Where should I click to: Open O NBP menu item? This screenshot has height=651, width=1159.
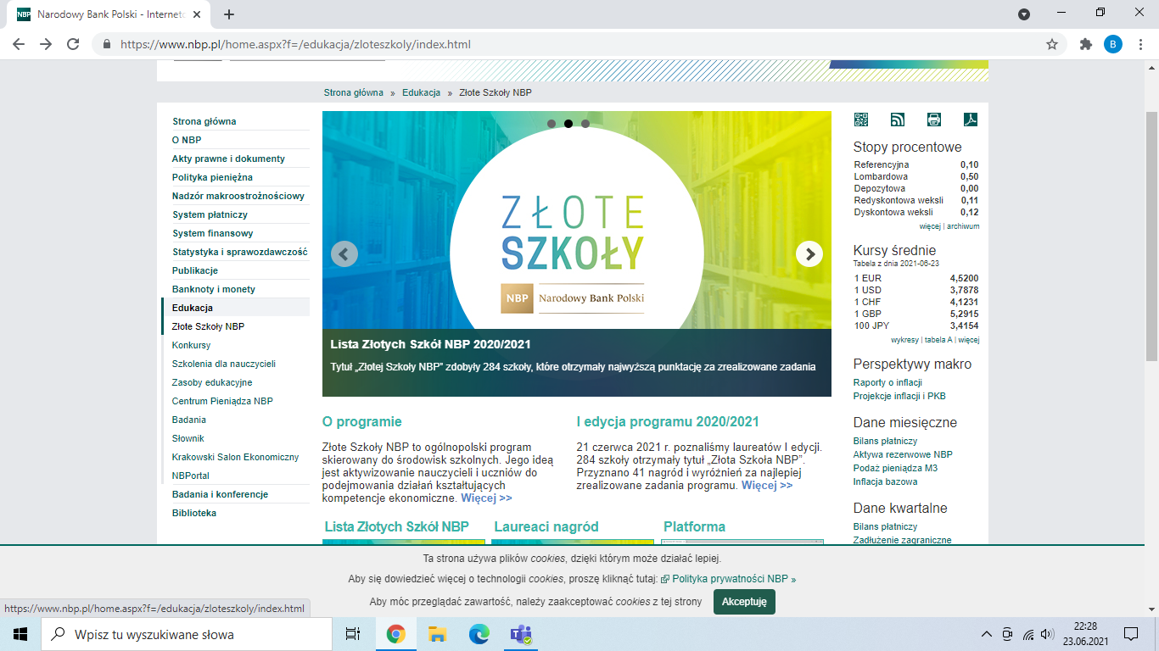tap(187, 140)
